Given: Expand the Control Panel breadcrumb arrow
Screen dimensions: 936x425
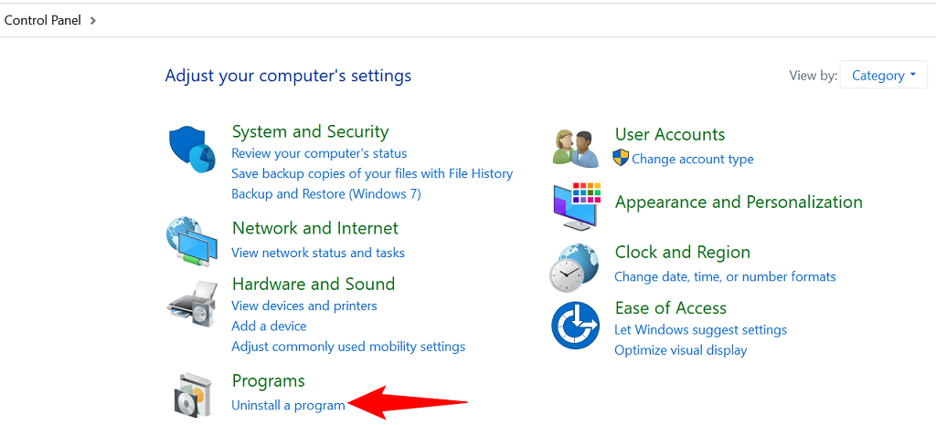Looking at the screenshot, I should pos(92,20).
